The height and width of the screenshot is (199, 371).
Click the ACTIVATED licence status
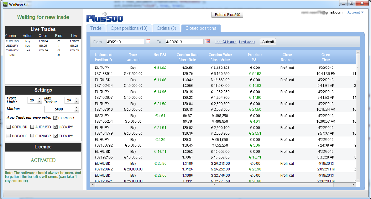tap(43, 160)
